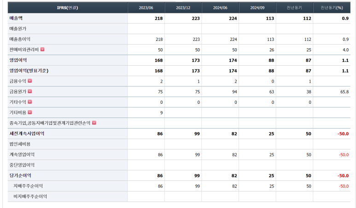The width and height of the screenshot is (356, 208).
Task: Click 금융원가 percentage value 65.8
Action: coord(344,92)
